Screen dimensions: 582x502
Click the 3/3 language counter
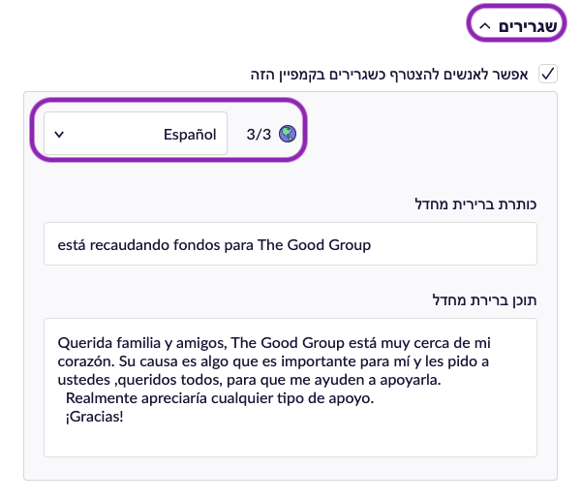point(259,134)
